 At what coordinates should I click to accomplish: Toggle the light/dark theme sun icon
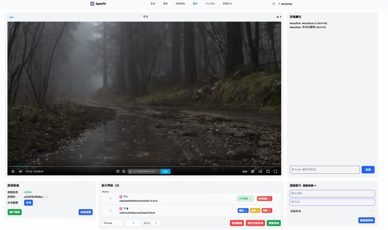coord(274,4)
